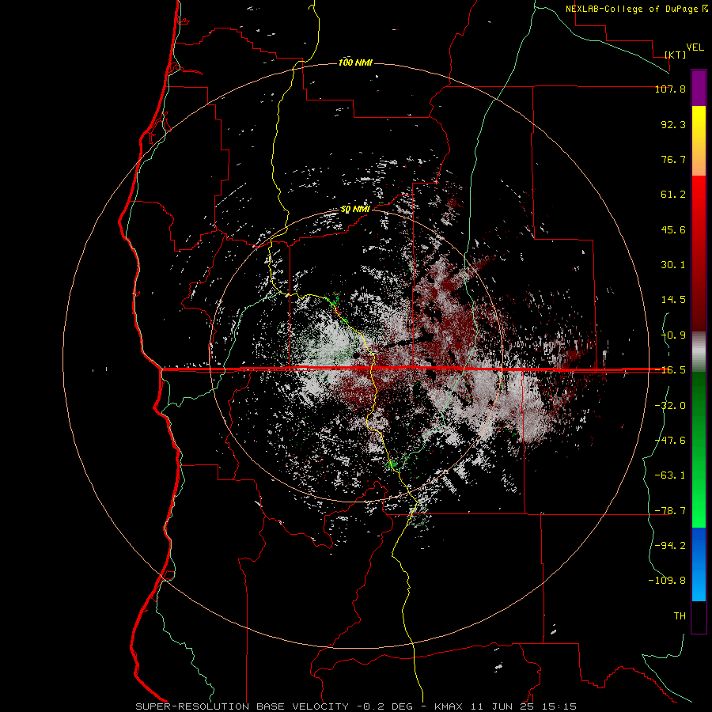Click the TH legend label
The image size is (712, 712).
[x=680, y=616]
